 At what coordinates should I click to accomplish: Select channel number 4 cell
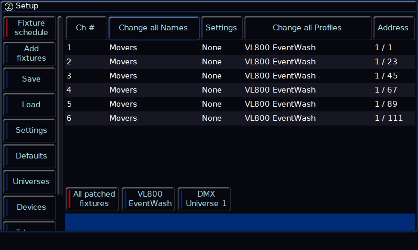click(69, 90)
